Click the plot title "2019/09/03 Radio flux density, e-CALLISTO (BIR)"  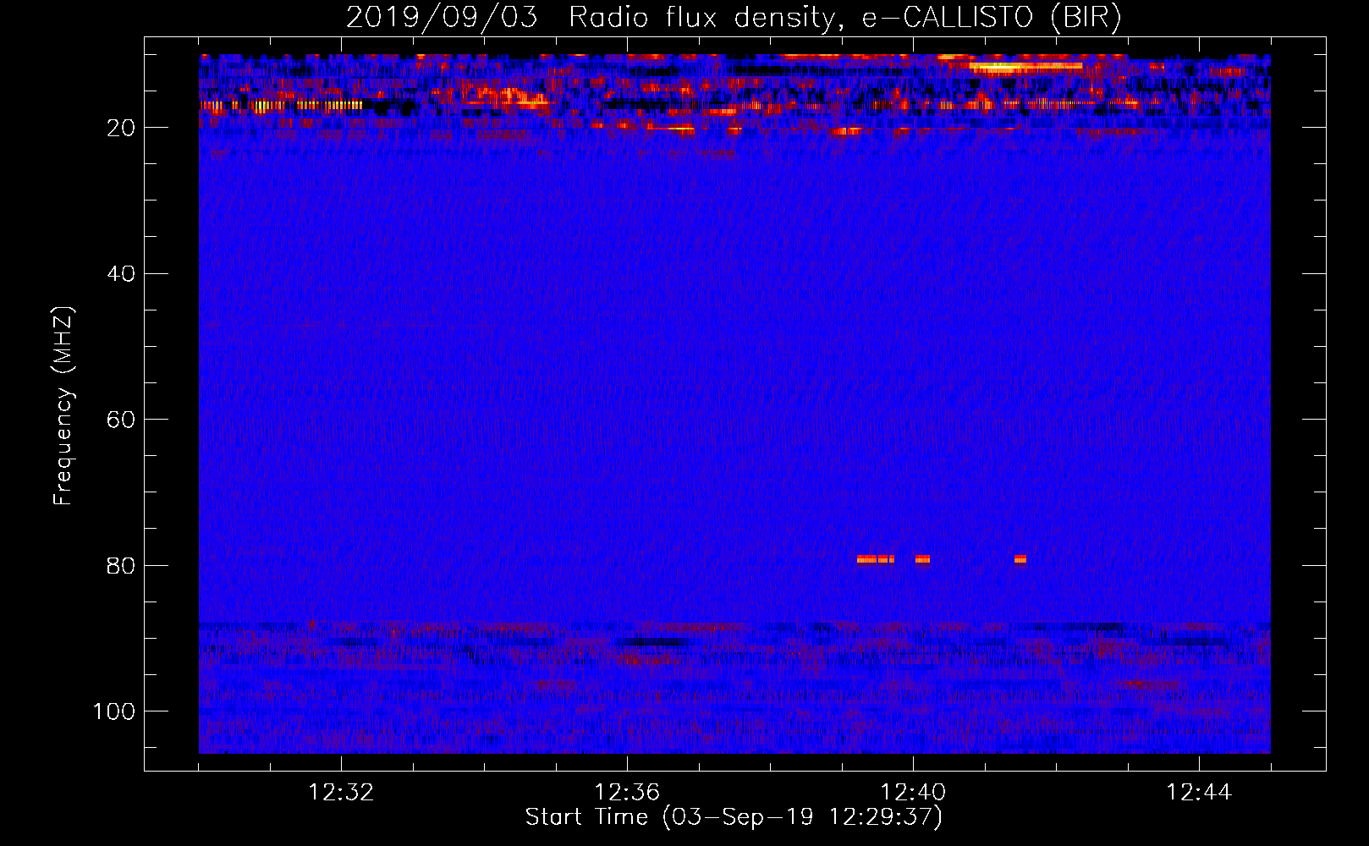[734, 18]
